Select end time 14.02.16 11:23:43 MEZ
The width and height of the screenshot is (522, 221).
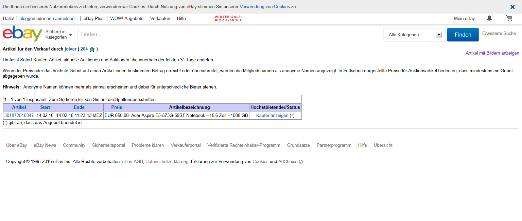79,116
